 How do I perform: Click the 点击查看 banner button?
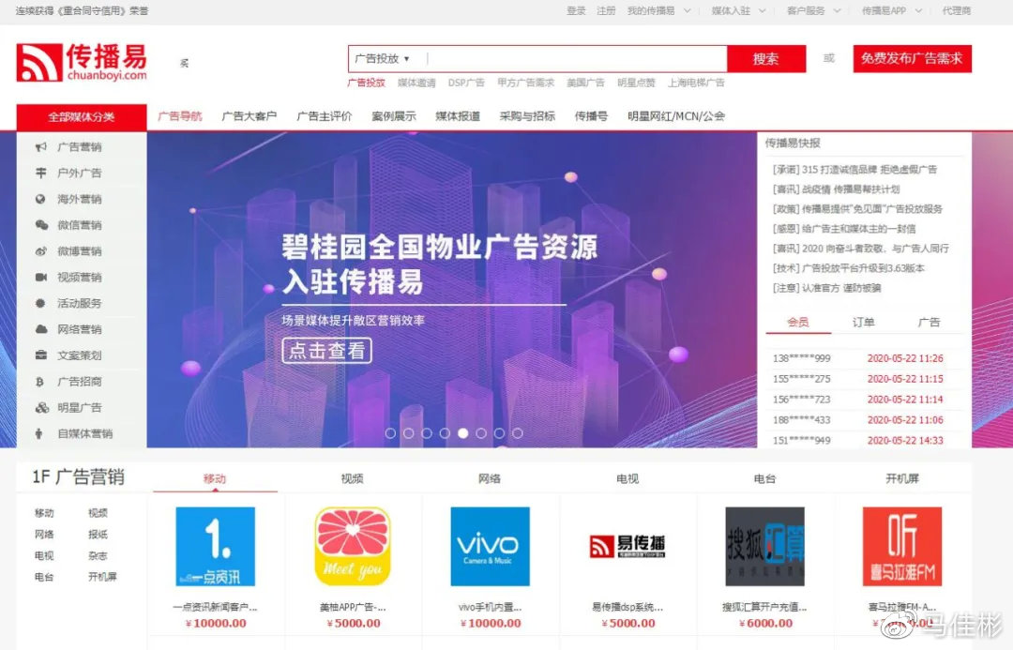[x=327, y=351]
